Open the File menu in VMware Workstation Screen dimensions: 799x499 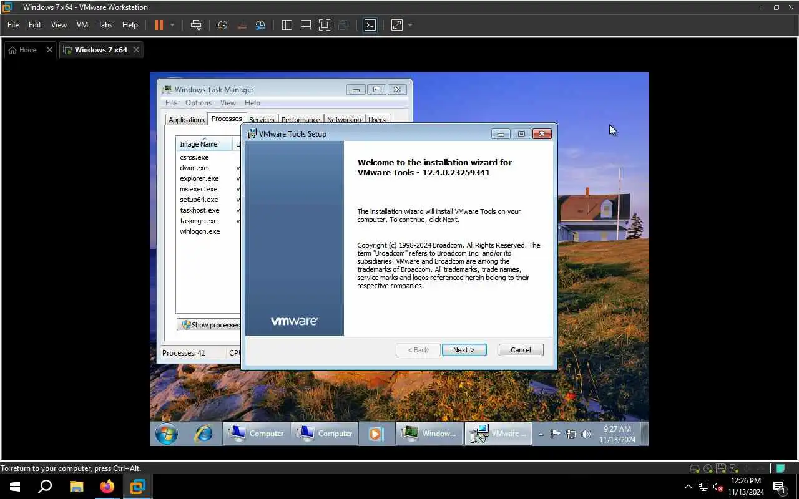click(x=13, y=25)
